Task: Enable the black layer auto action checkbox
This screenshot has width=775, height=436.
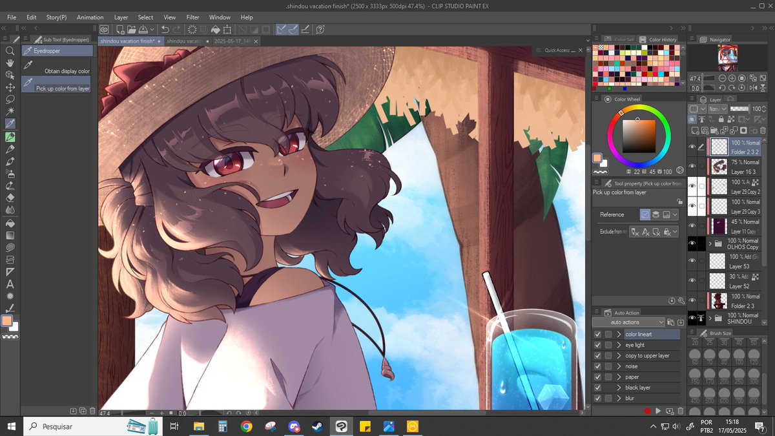Action: (x=597, y=388)
